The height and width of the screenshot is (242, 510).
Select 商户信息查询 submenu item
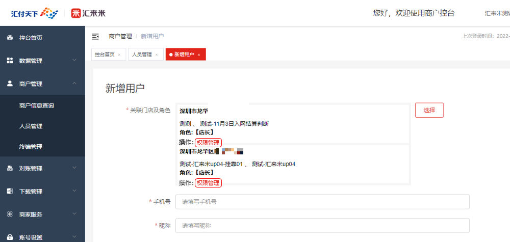click(43, 105)
